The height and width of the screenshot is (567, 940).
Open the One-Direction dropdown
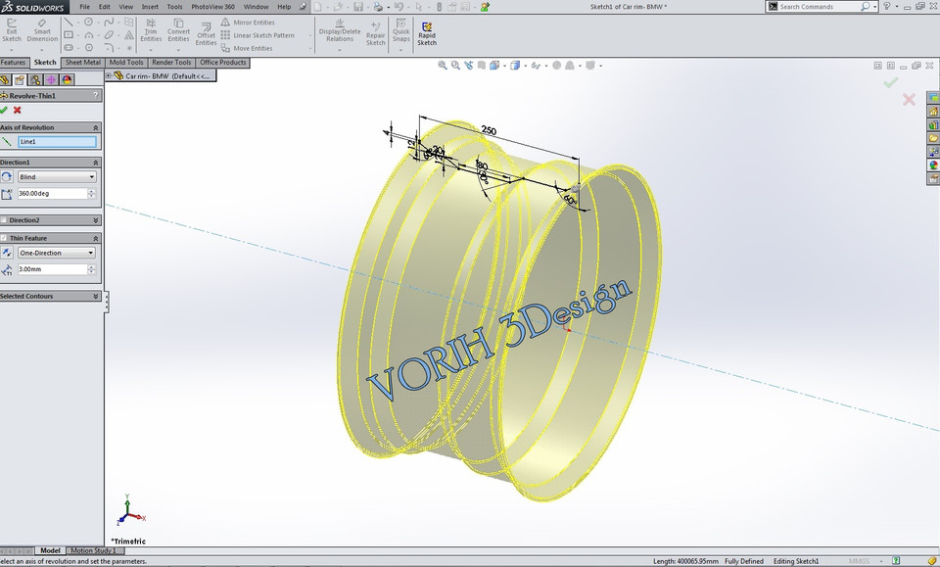[93, 252]
